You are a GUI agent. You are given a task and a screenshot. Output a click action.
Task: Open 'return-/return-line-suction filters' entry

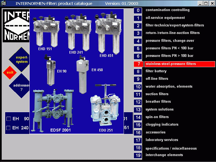coord(173,33)
